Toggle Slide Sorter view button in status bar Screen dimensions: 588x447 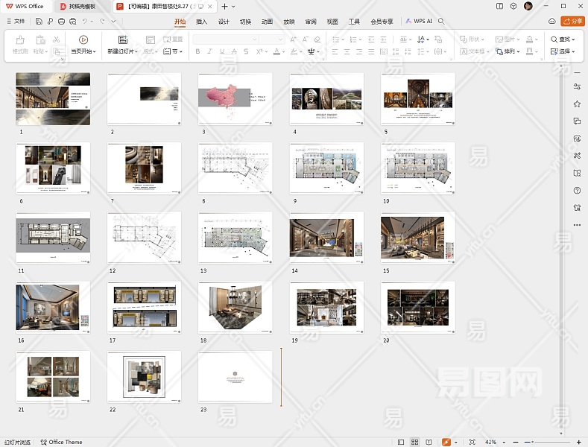point(415,442)
